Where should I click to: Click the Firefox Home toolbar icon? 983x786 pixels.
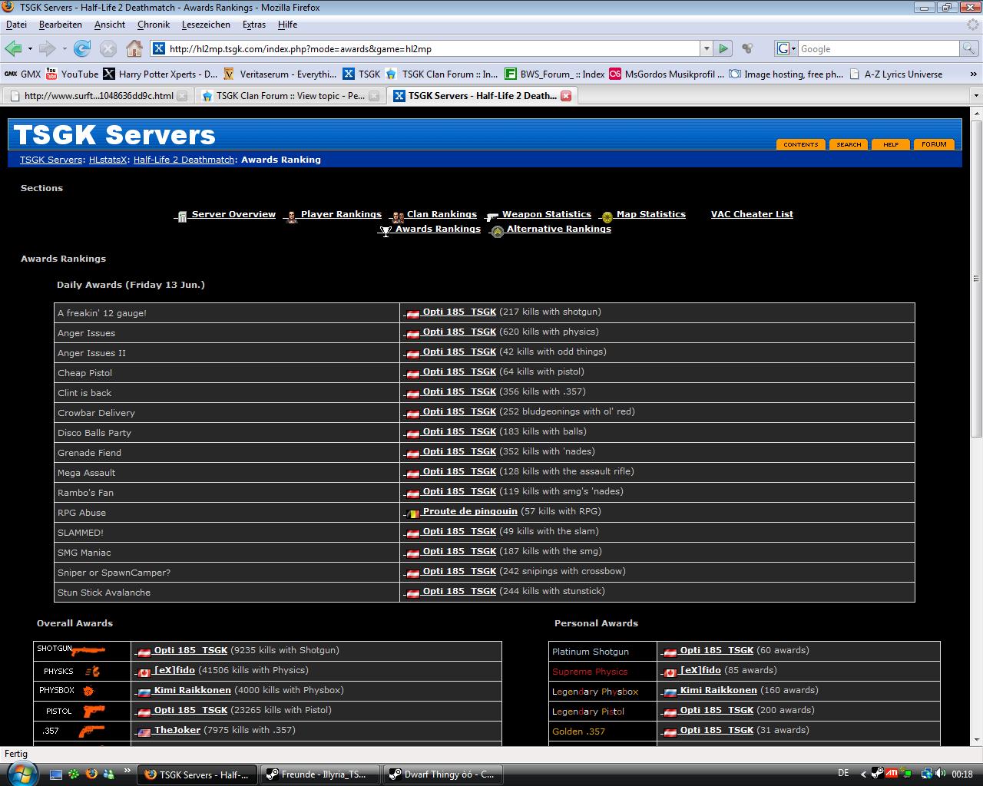pyautogui.click(x=134, y=48)
